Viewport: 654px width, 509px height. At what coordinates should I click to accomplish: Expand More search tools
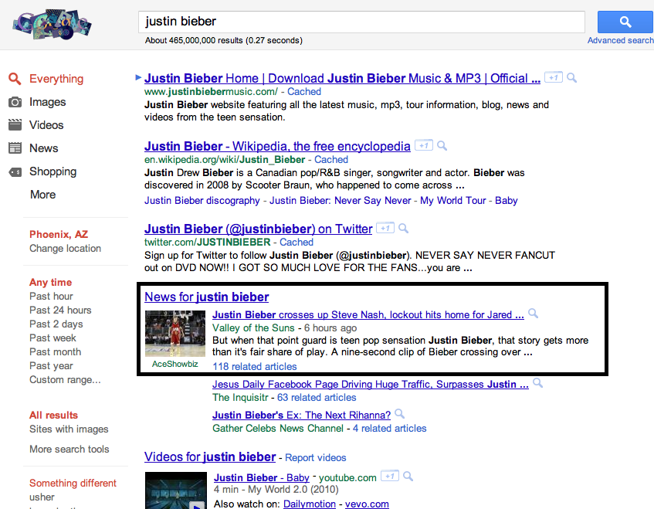click(69, 449)
